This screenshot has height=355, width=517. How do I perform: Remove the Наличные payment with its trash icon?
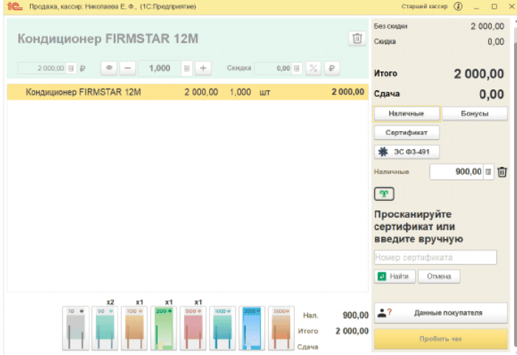502,172
